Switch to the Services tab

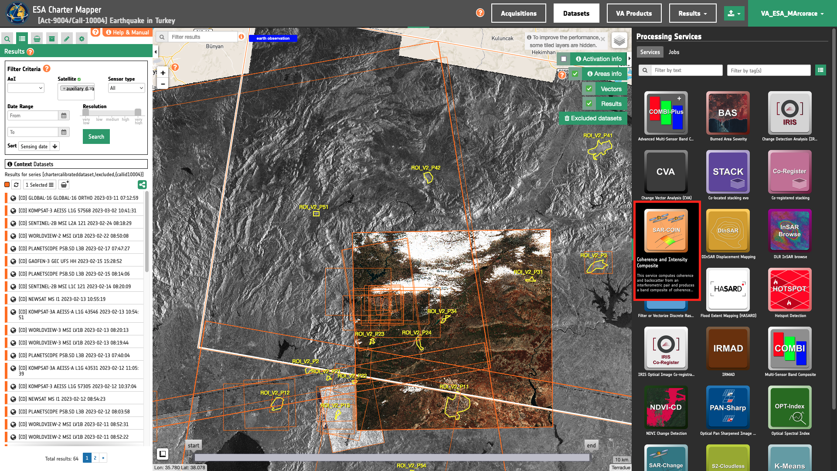[x=650, y=52]
